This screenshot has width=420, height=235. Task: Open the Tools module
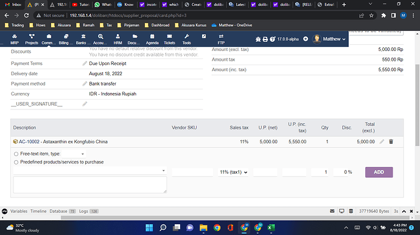[187, 39]
